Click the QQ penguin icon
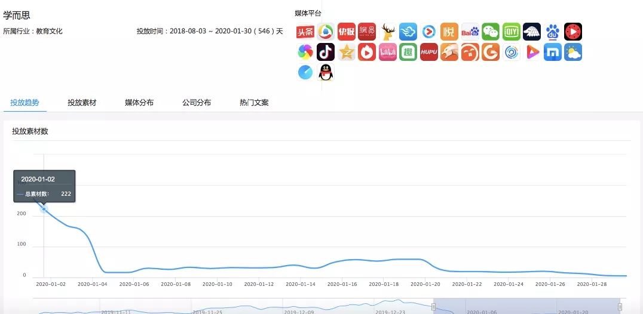This screenshot has height=314, width=643. coord(326,72)
